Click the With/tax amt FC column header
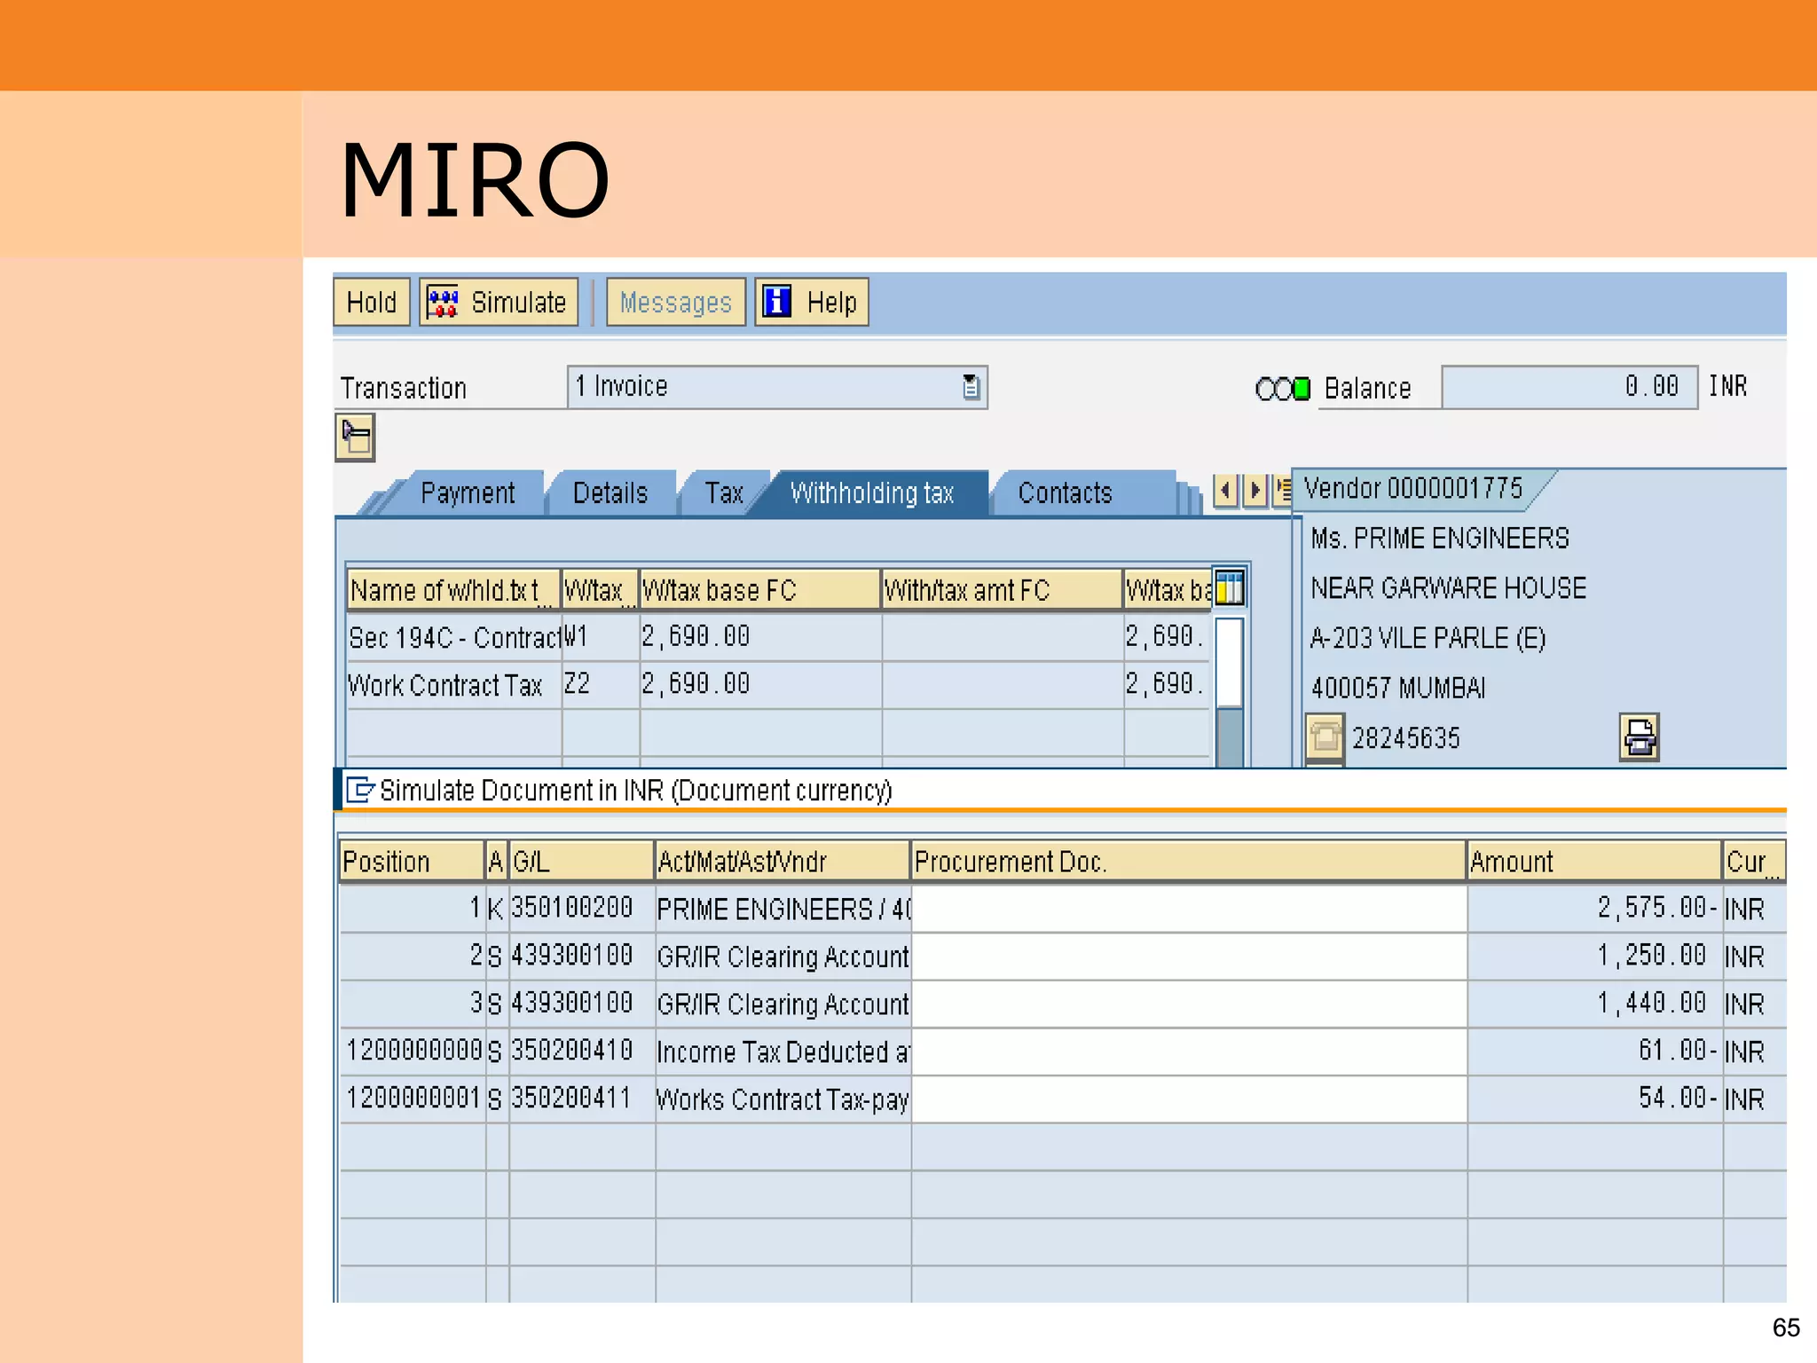 [1003, 589]
